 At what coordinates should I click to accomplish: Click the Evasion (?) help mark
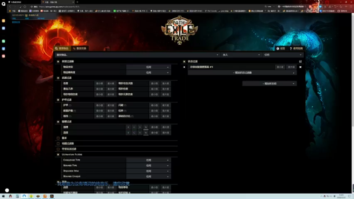(x=125, y=105)
